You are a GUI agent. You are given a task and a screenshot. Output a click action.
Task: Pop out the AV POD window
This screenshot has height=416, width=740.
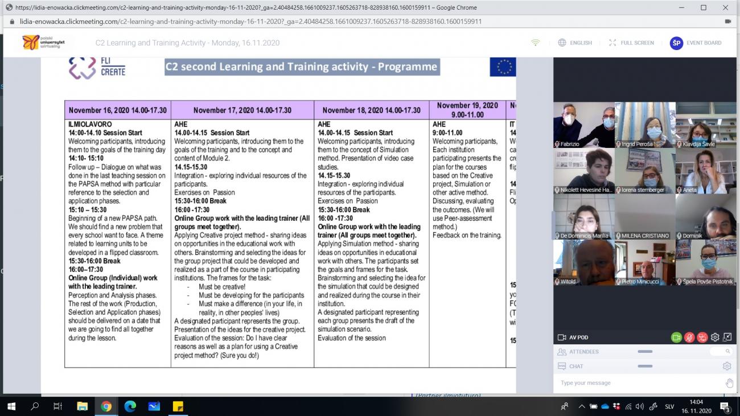click(x=727, y=337)
